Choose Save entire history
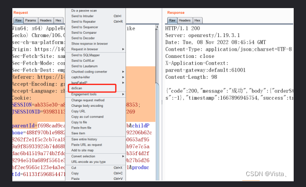306x187 pixels. point(95,139)
